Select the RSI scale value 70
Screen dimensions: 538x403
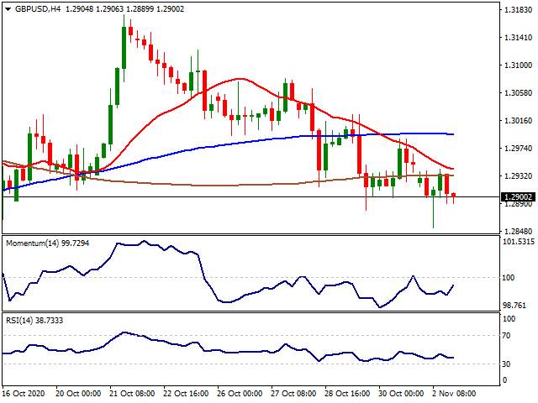coord(506,336)
